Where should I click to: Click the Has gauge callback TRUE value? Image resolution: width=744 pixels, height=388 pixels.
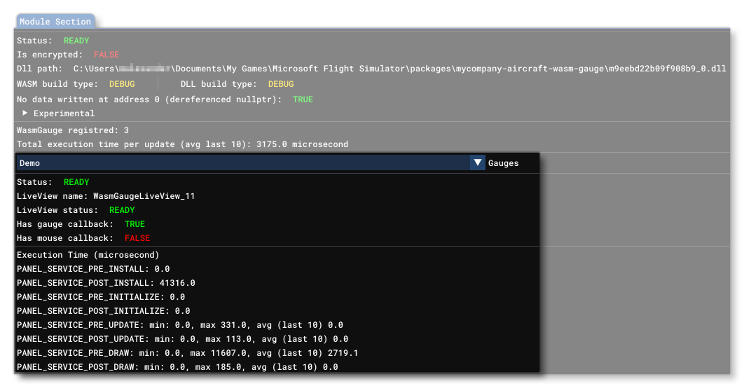pos(135,224)
